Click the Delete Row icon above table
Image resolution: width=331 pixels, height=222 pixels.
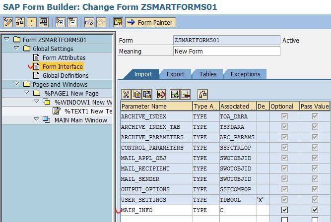185,94
